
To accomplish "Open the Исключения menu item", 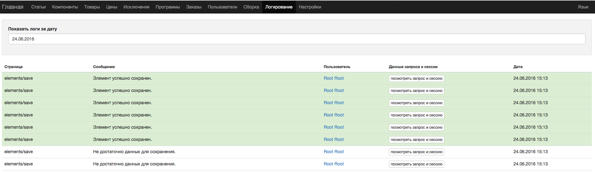I will [136, 7].
